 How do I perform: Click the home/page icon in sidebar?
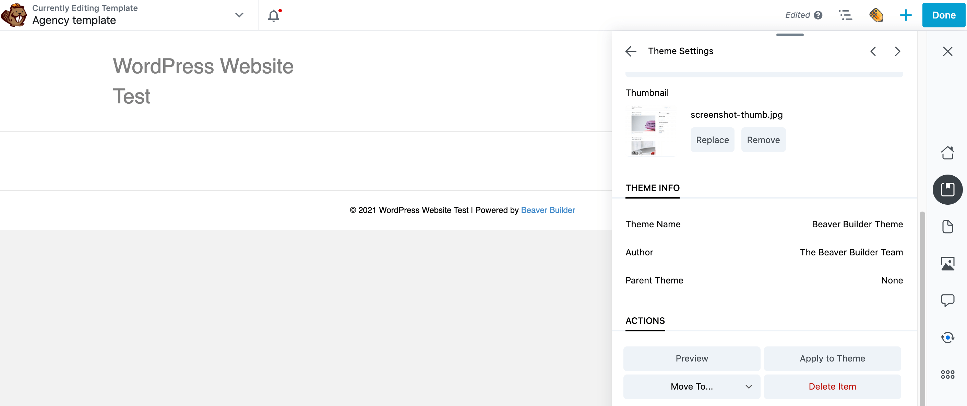[x=947, y=152]
